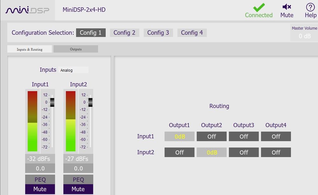Viewport: 318px width, 195px height.
Task: Open PEQ for Input1
Action: tap(40, 180)
